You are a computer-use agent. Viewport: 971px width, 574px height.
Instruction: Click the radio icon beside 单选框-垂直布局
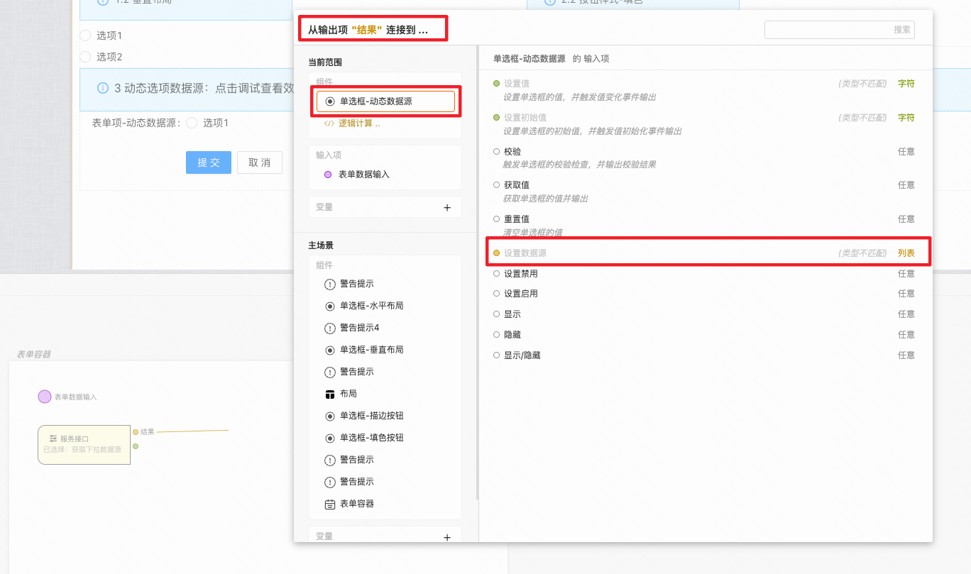coord(330,351)
